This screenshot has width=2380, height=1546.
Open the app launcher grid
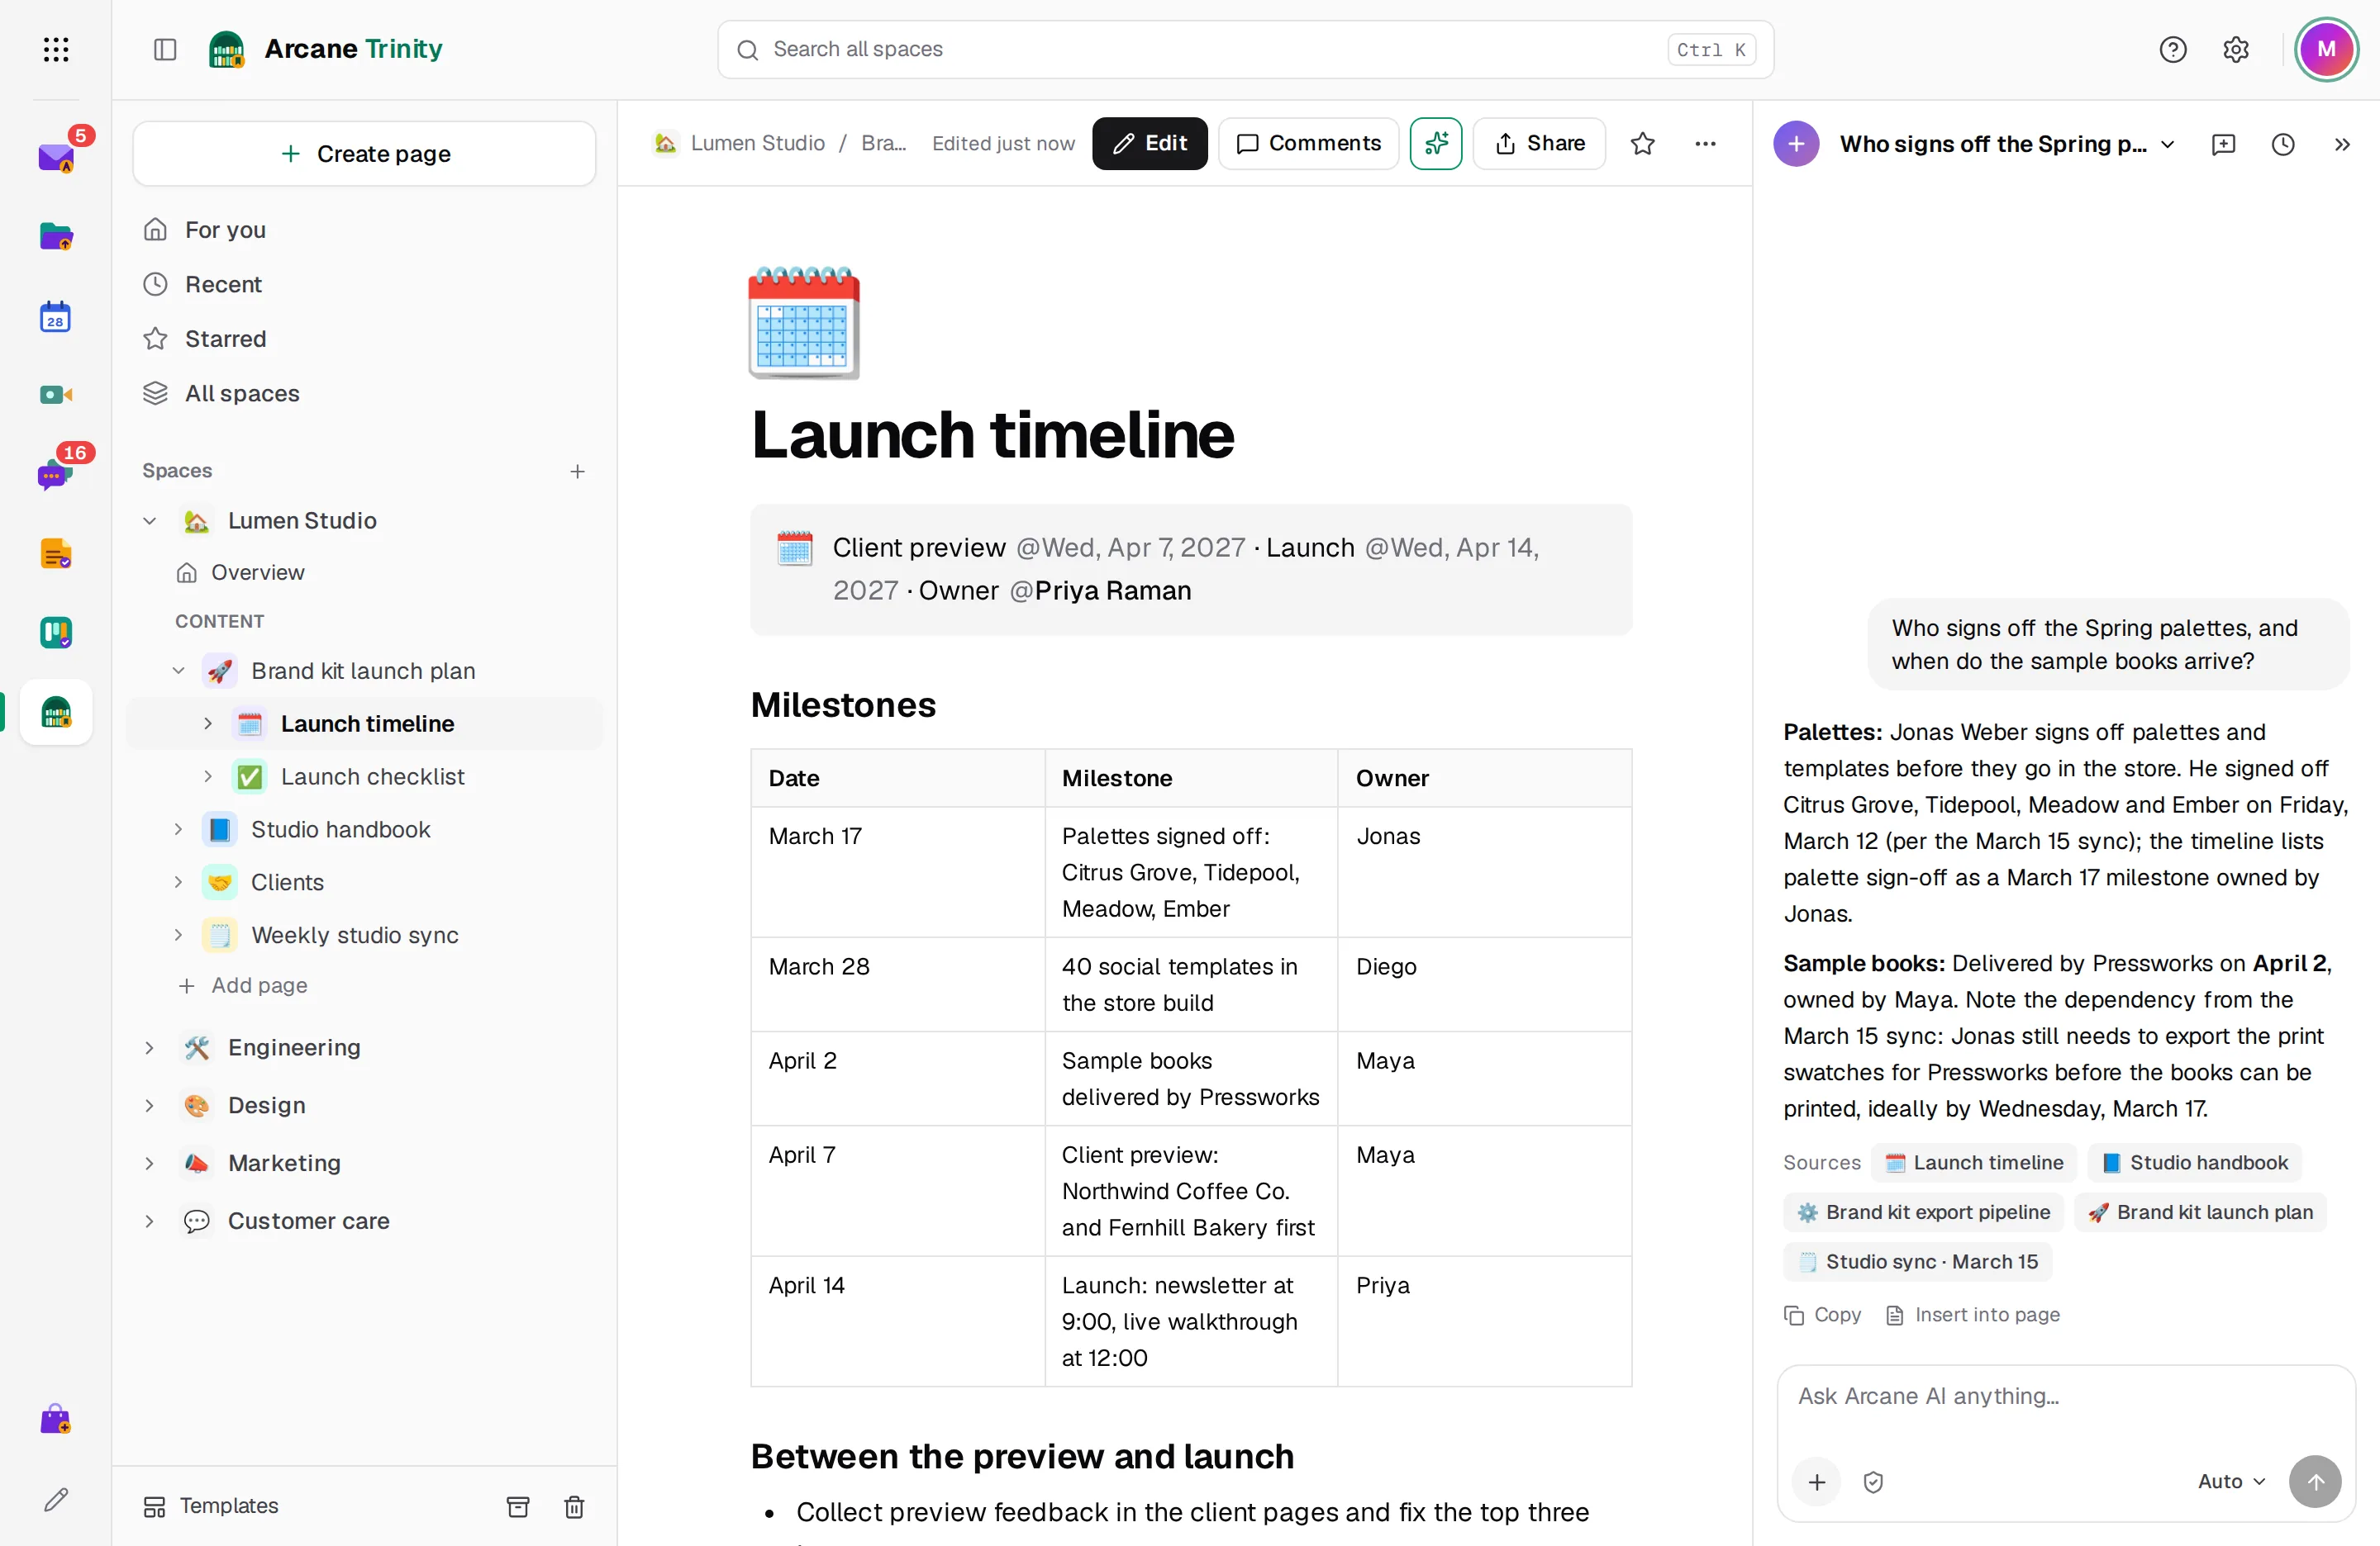56,49
